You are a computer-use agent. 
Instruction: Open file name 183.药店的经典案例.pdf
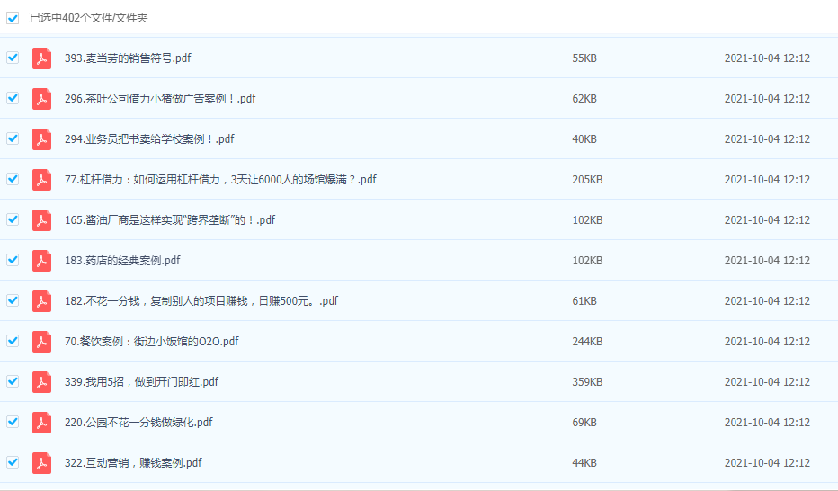click(x=122, y=261)
